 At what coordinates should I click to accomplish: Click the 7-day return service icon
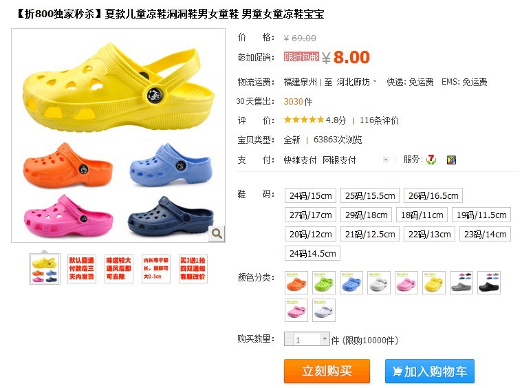[431, 160]
